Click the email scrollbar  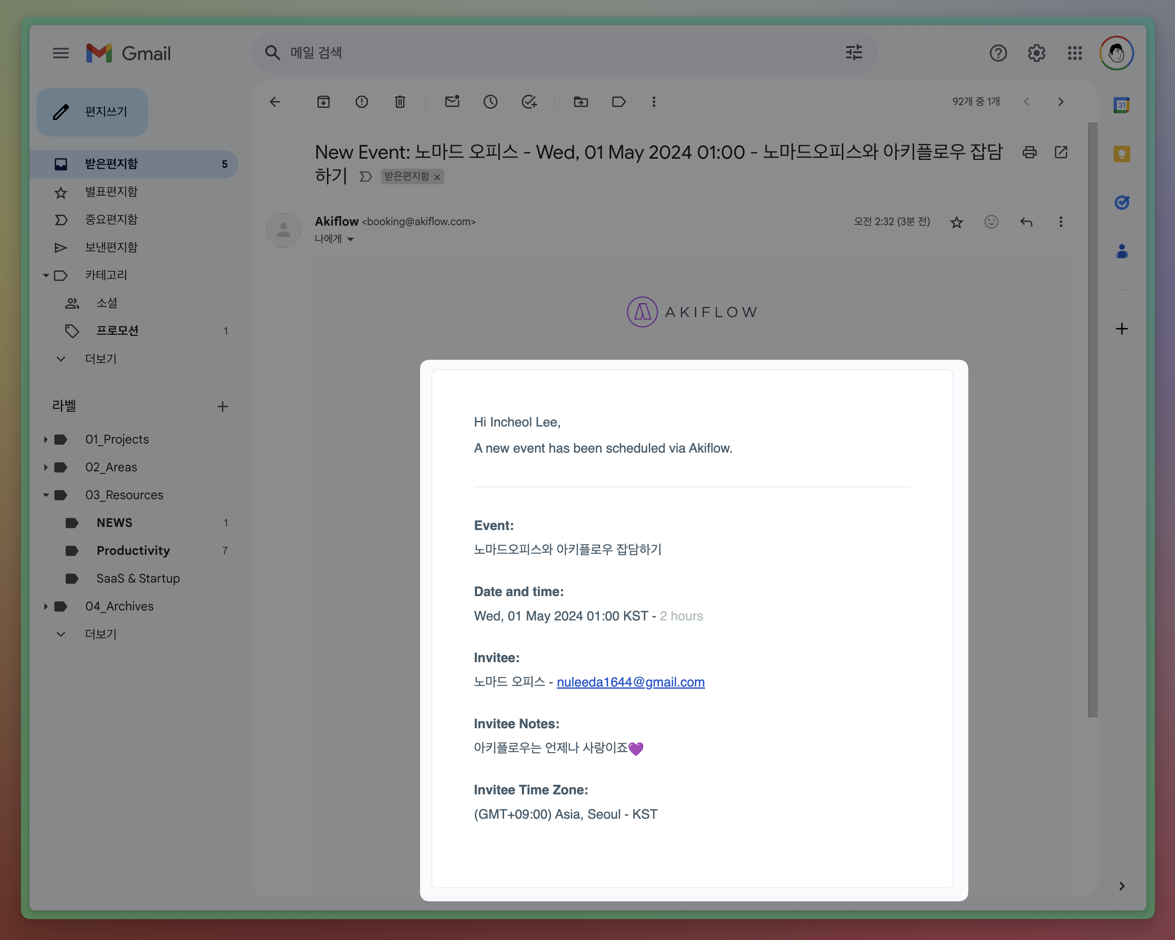coord(1092,420)
